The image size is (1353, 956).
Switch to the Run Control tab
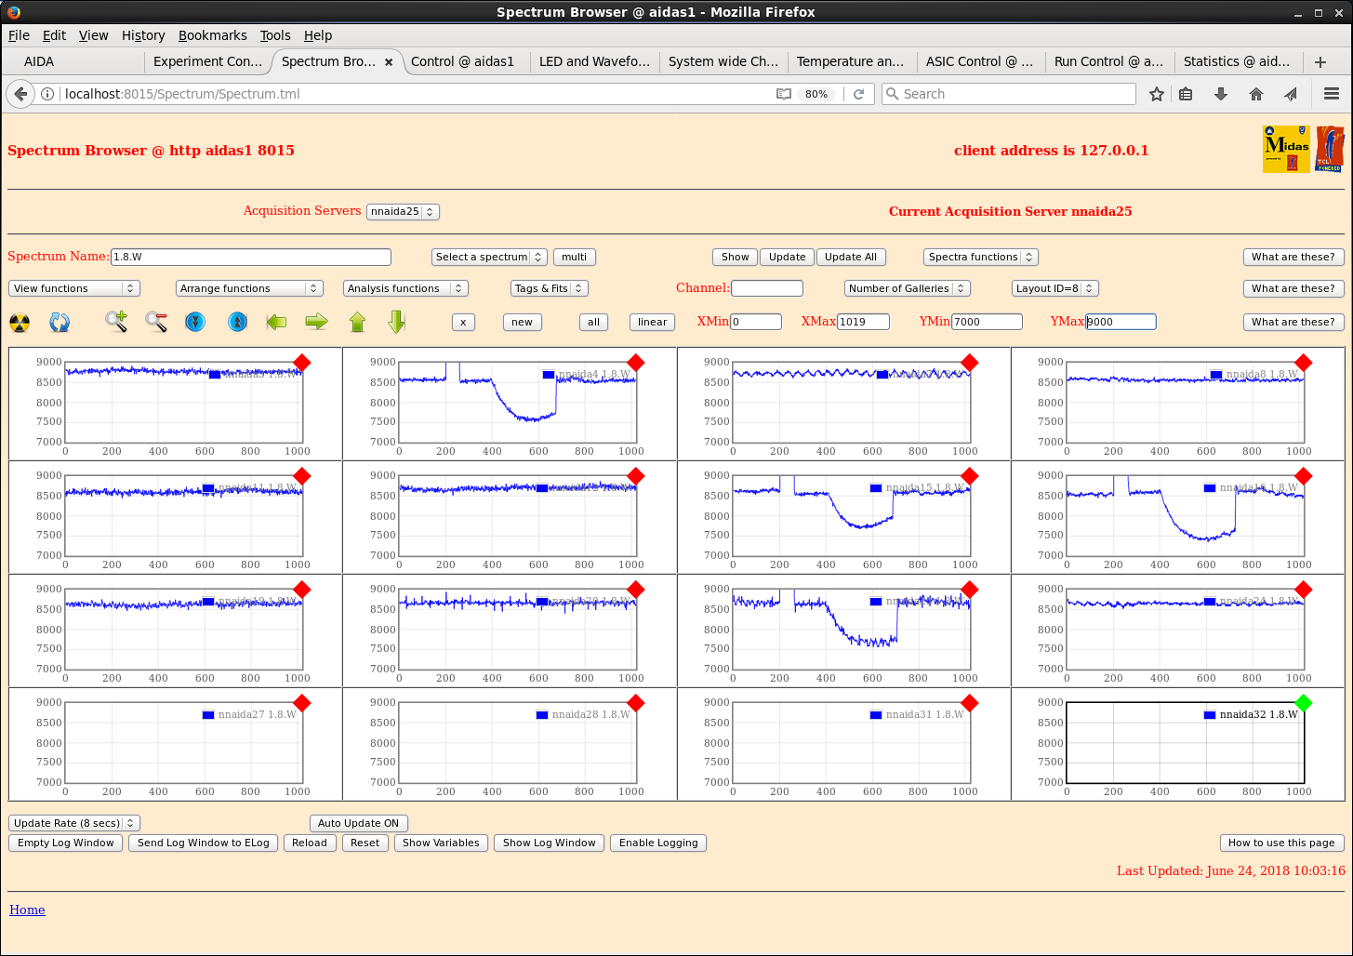coord(1108,61)
